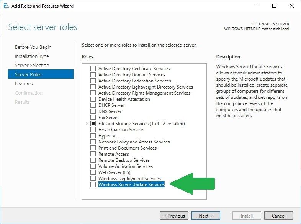
Task: Go to Before You Begin step
Action: [x=33, y=47]
